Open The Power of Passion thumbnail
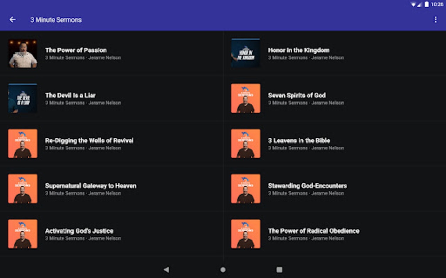 (x=23, y=53)
